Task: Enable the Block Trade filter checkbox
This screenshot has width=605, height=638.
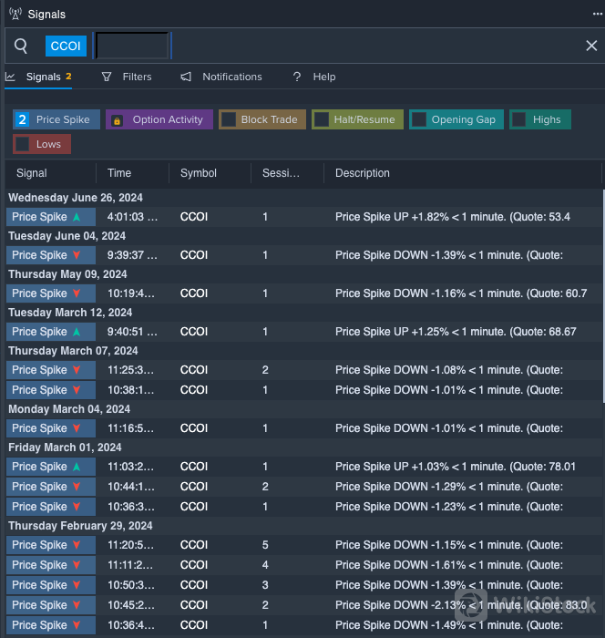Action: [x=229, y=119]
